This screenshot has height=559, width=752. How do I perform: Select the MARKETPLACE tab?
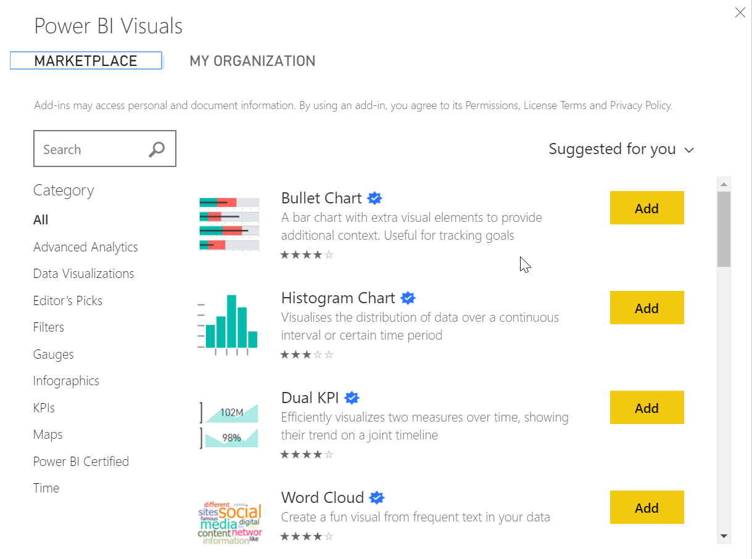[86, 60]
